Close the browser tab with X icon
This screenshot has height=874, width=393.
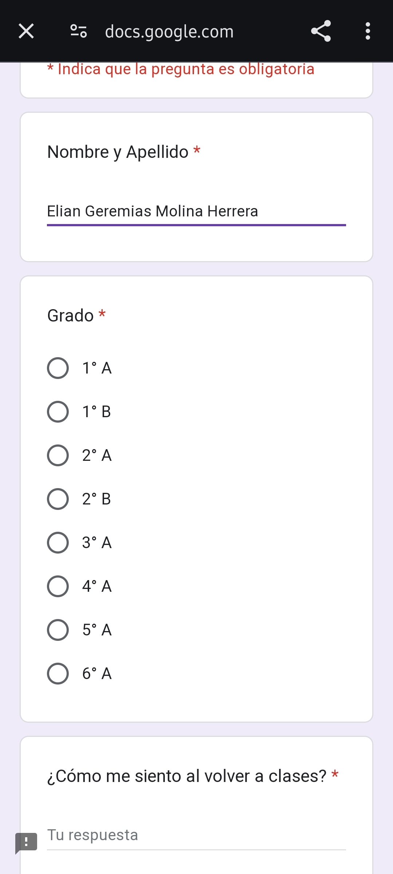pyautogui.click(x=26, y=31)
